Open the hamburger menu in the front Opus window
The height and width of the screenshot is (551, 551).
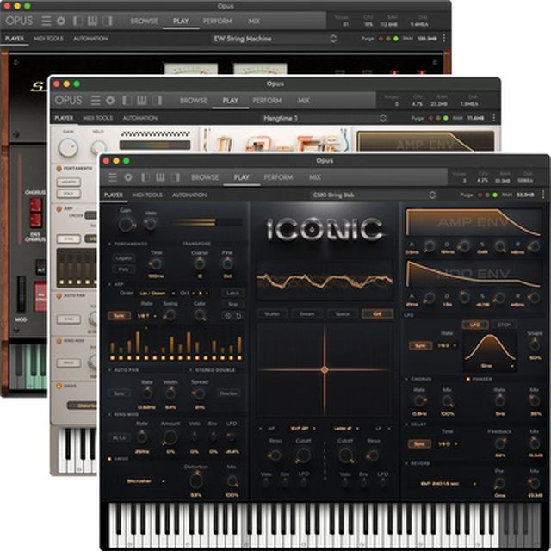click(113, 177)
